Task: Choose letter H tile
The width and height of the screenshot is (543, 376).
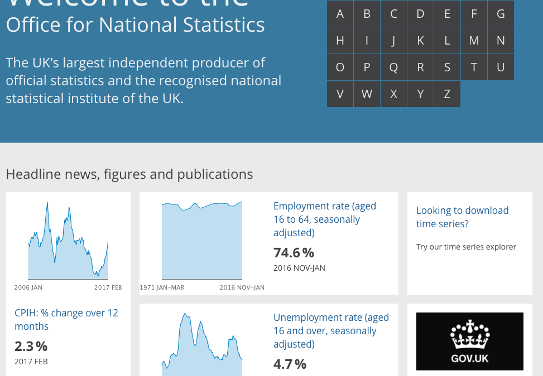Action: pos(340,41)
